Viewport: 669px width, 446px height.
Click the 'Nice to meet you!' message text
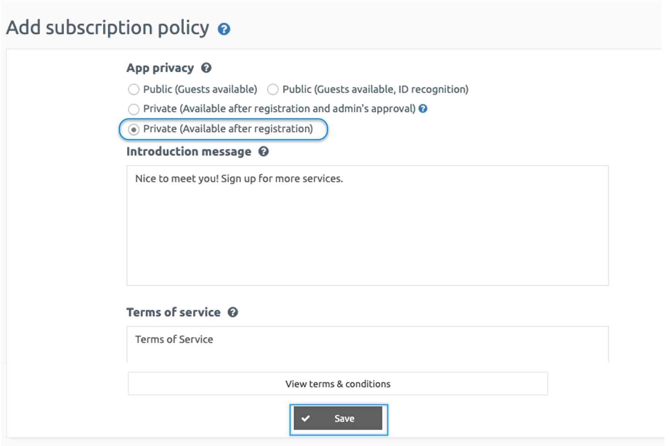(x=239, y=179)
